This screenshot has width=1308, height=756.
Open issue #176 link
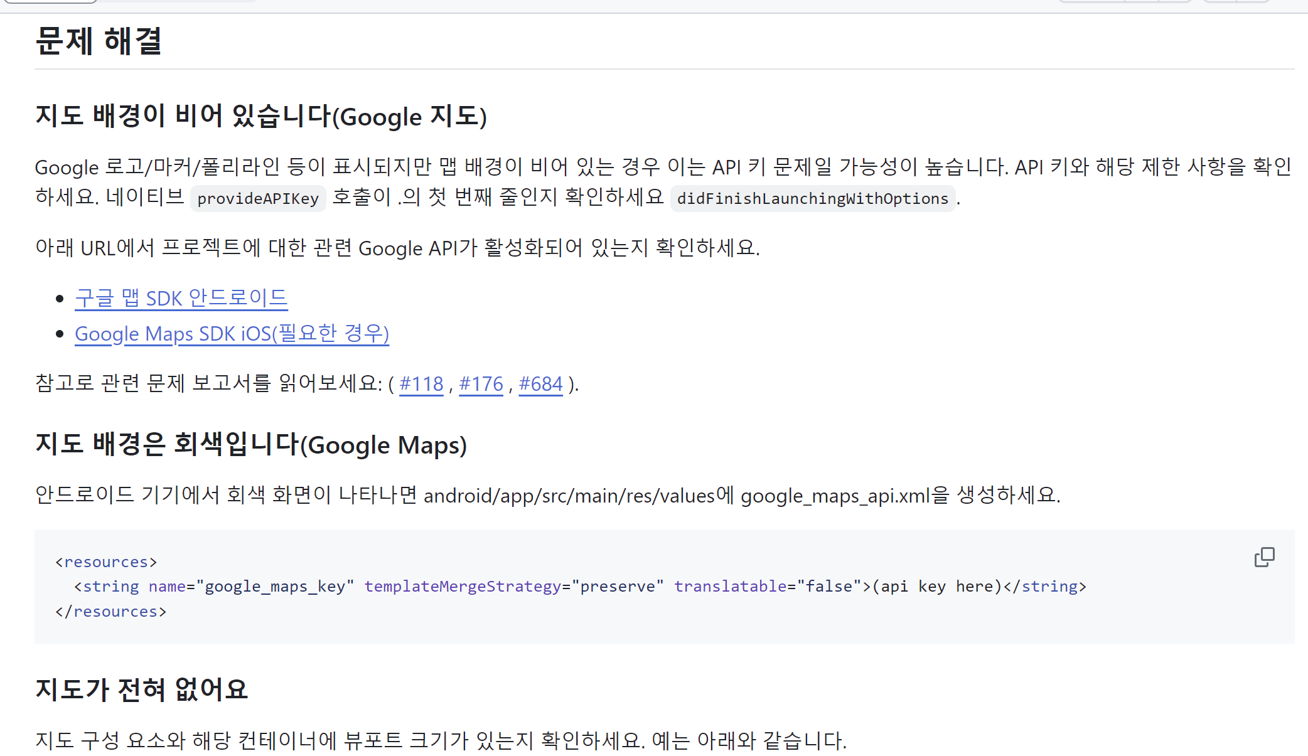click(481, 383)
